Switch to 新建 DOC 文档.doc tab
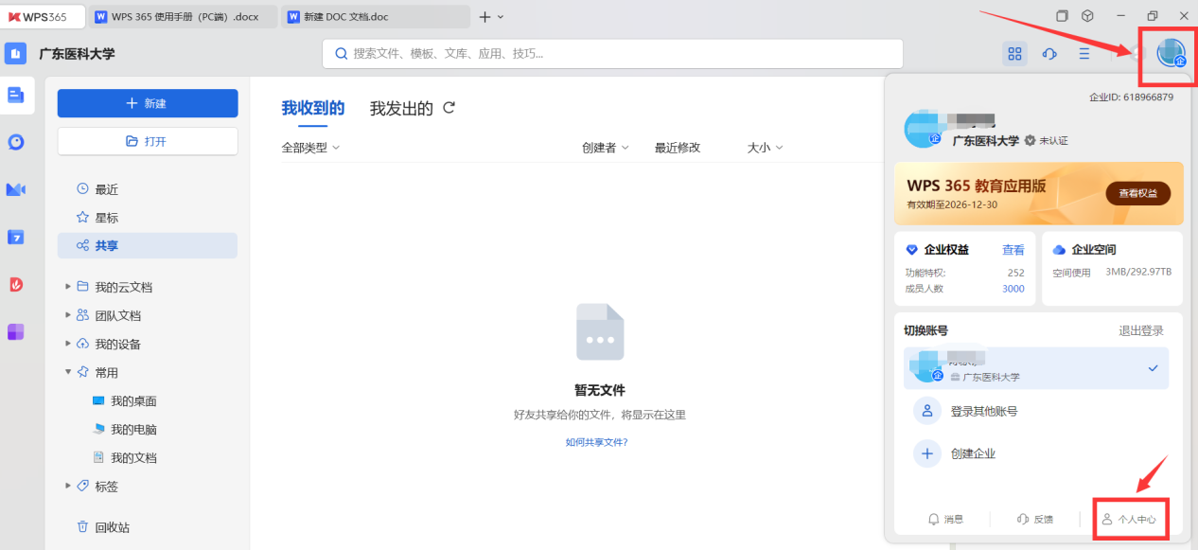The height and width of the screenshot is (550, 1198). (376, 17)
